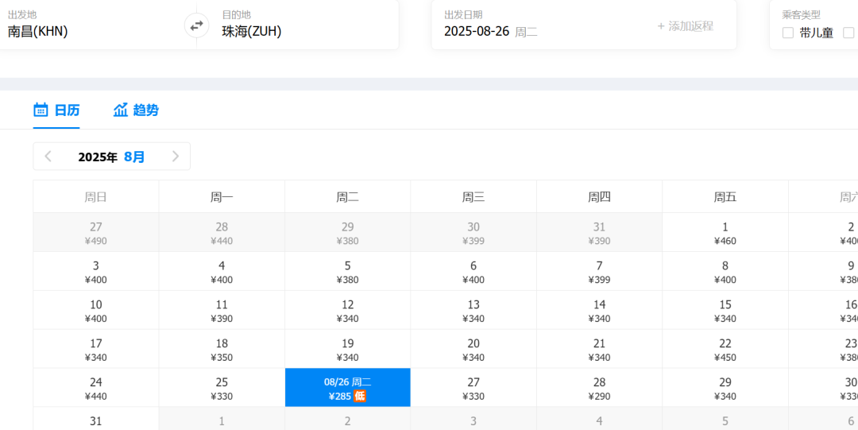Select August 5 priced ¥380

tap(347, 272)
